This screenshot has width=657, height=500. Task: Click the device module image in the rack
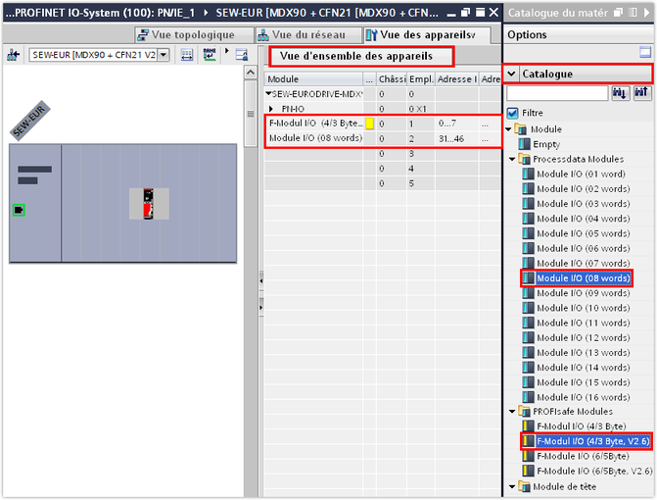click(x=149, y=203)
